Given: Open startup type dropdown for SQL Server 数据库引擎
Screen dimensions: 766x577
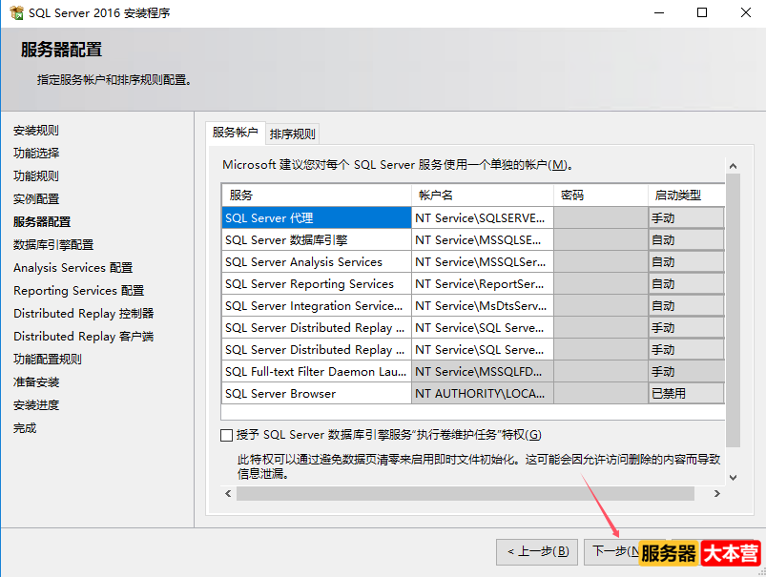Looking at the screenshot, I should point(684,239).
